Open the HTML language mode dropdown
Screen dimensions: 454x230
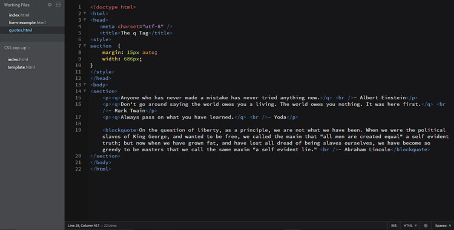410,226
